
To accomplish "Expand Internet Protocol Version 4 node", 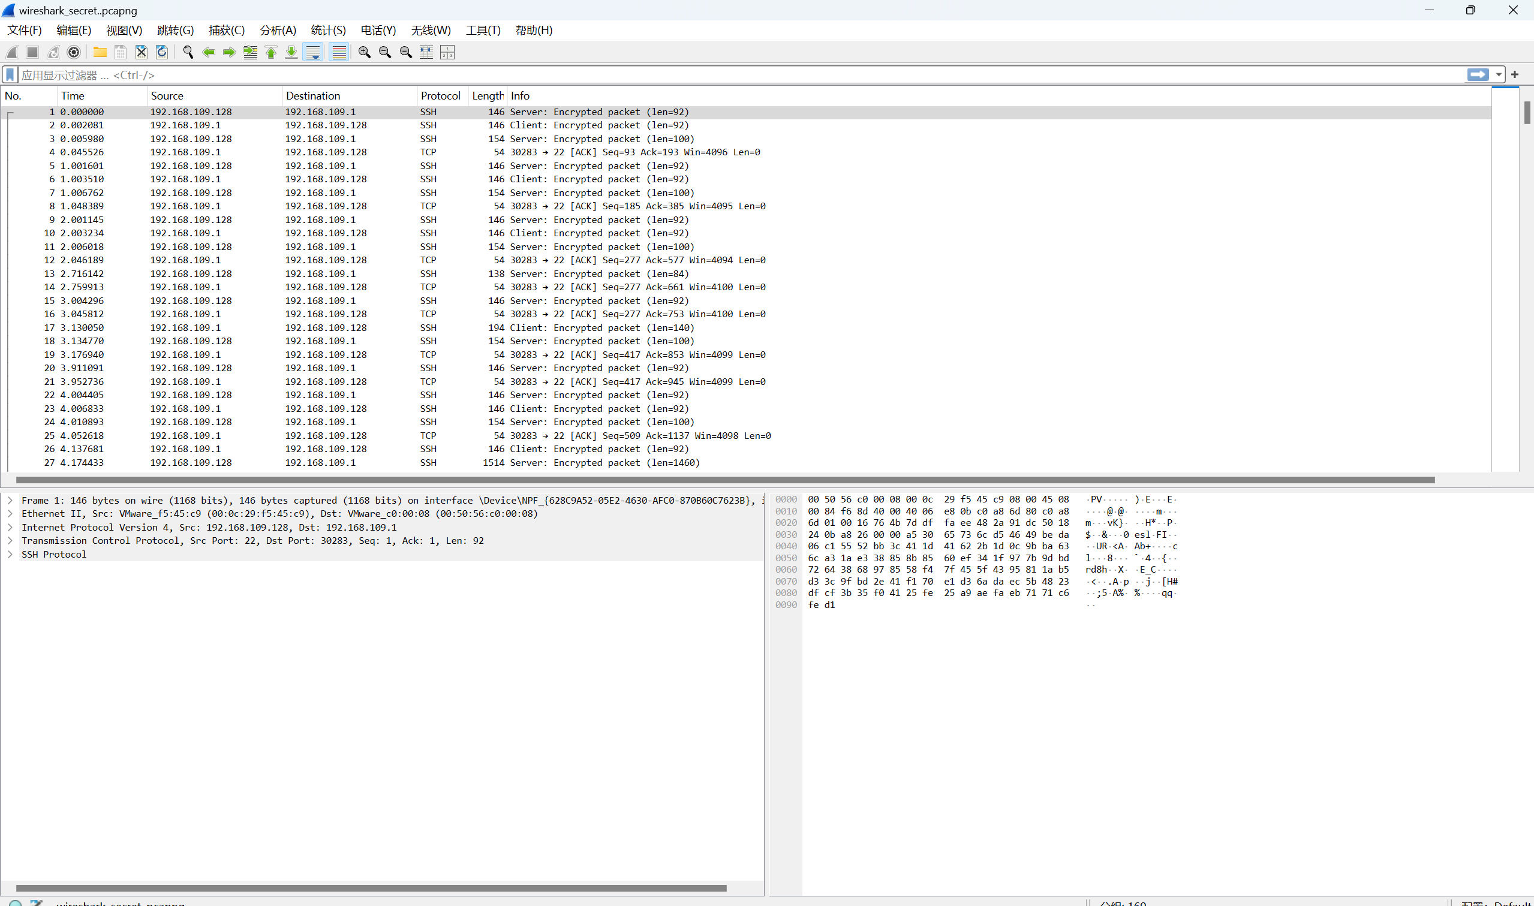I will pos(10,527).
